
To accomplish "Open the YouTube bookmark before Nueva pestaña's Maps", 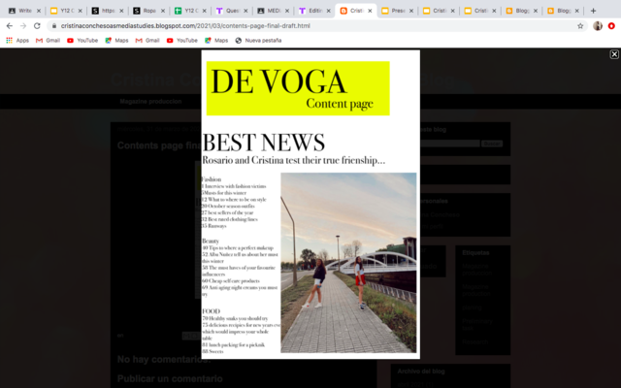I will tap(182, 41).
